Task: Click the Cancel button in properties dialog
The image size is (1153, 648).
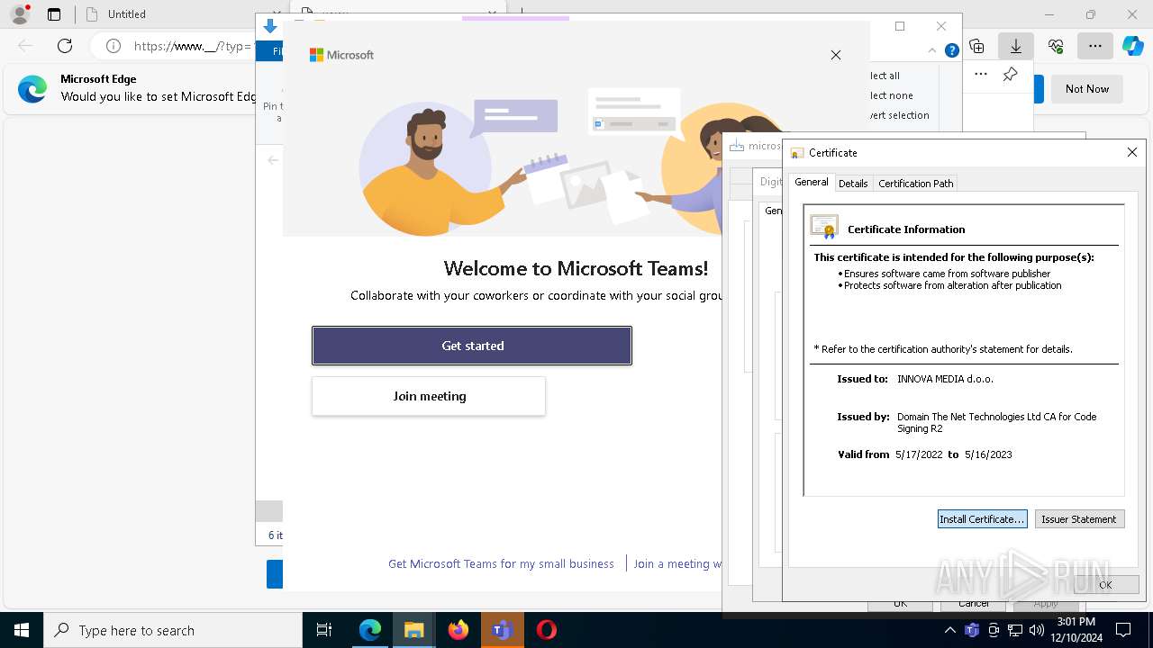Action: point(974,604)
